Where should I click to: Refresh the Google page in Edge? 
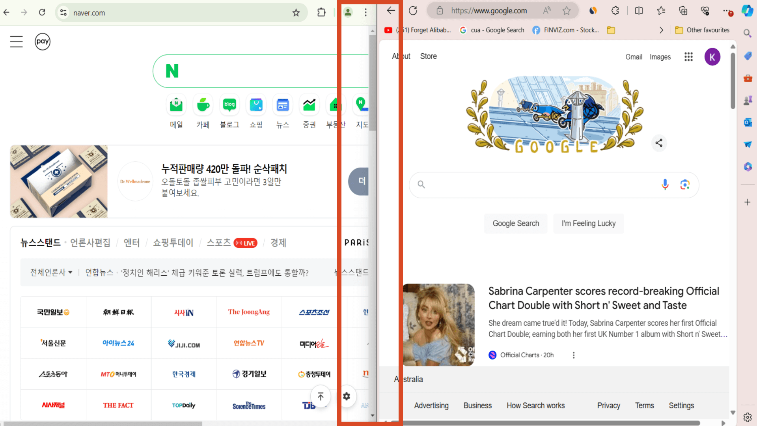coord(413,11)
